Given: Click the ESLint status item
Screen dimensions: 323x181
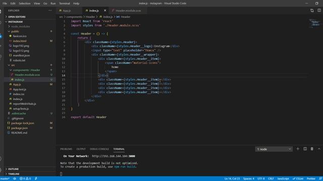Looking at the screenshot, I should [298, 179].
